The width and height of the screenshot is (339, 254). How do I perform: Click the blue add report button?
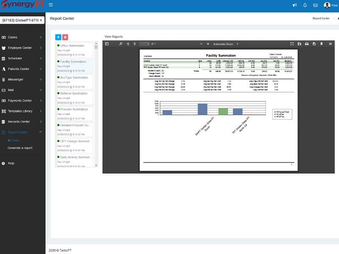tap(58, 37)
